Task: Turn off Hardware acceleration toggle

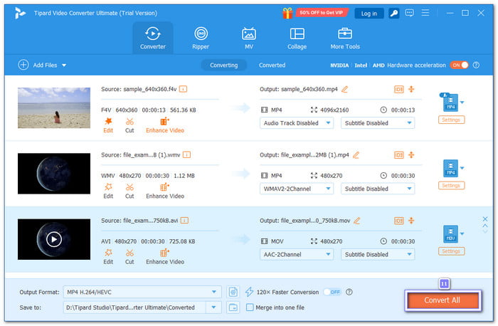Action: (459, 65)
